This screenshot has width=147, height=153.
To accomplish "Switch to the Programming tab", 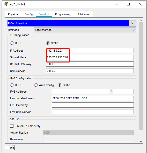I will coord(63,14).
